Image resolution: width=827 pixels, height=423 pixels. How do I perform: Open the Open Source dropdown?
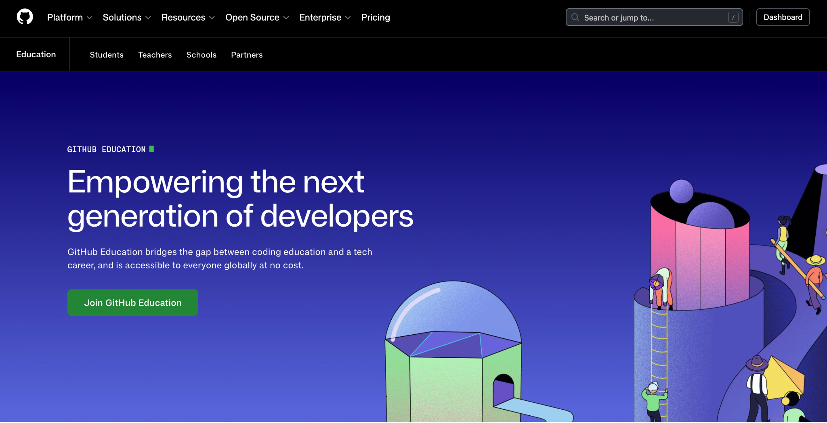click(x=257, y=17)
